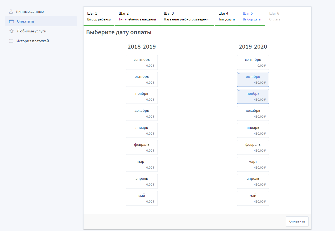Deselect ноябрь 2019-2020 month tile
The width and height of the screenshot is (335, 231).
point(253,96)
